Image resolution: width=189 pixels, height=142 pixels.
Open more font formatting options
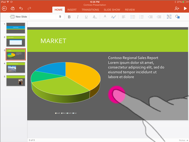click(95, 17)
